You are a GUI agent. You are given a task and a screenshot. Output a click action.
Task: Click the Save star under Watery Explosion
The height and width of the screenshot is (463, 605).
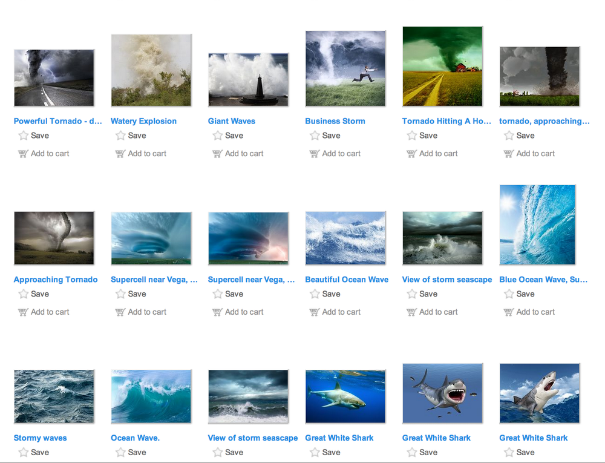pos(121,136)
